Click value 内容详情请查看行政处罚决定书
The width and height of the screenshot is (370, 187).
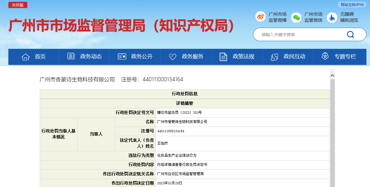182,165
